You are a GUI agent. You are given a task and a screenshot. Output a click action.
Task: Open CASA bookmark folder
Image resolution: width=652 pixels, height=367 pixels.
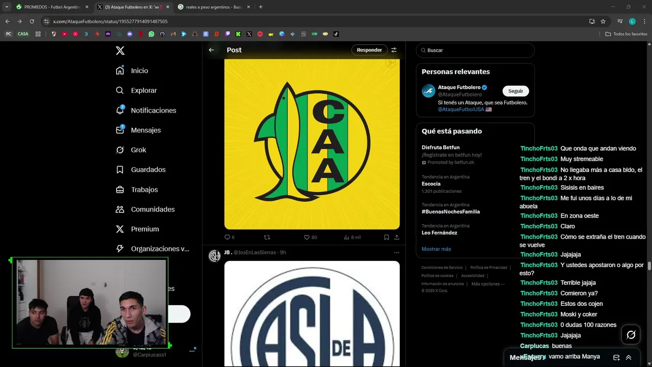(x=23, y=34)
